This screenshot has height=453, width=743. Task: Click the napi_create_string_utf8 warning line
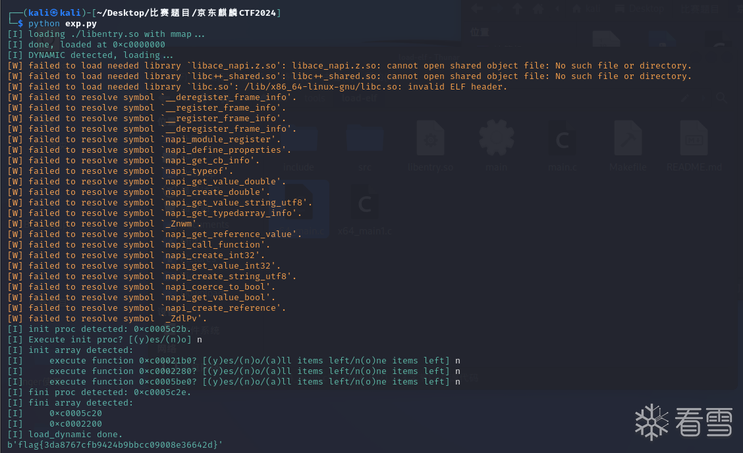152,277
